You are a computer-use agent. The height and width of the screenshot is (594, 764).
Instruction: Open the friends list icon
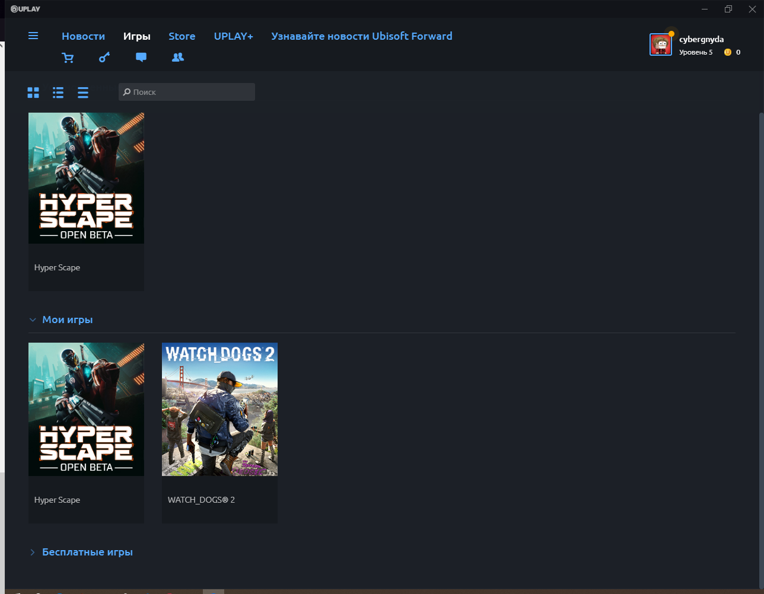[178, 58]
